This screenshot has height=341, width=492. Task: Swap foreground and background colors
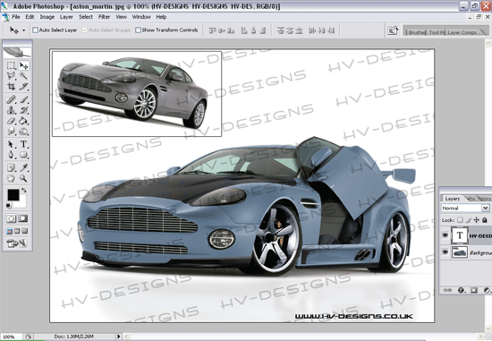pos(24,191)
